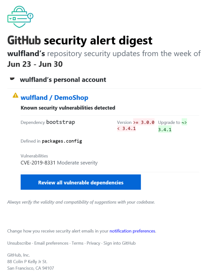Select wulfland's name in the digest subtitle

(x=26, y=53)
